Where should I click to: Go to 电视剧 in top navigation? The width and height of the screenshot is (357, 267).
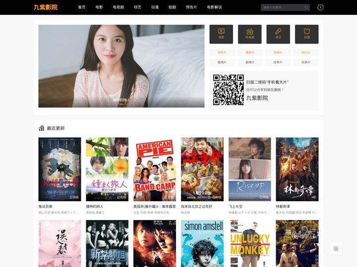pos(119,7)
